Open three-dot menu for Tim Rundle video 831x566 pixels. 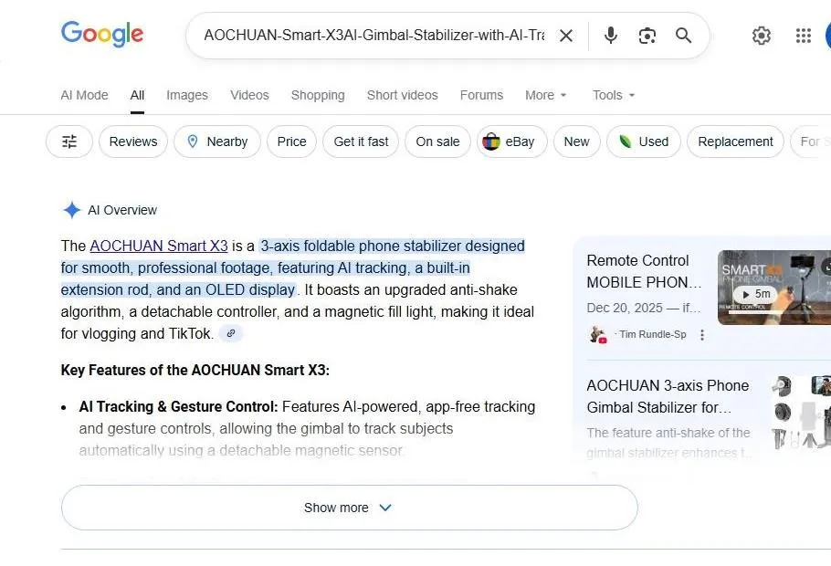click(702, 335)
